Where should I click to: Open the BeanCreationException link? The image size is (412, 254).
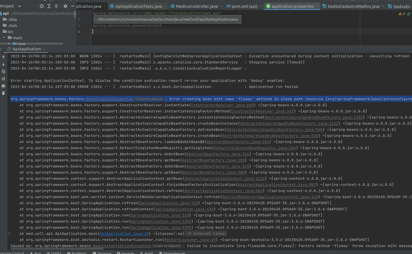[x=110, y=99]
